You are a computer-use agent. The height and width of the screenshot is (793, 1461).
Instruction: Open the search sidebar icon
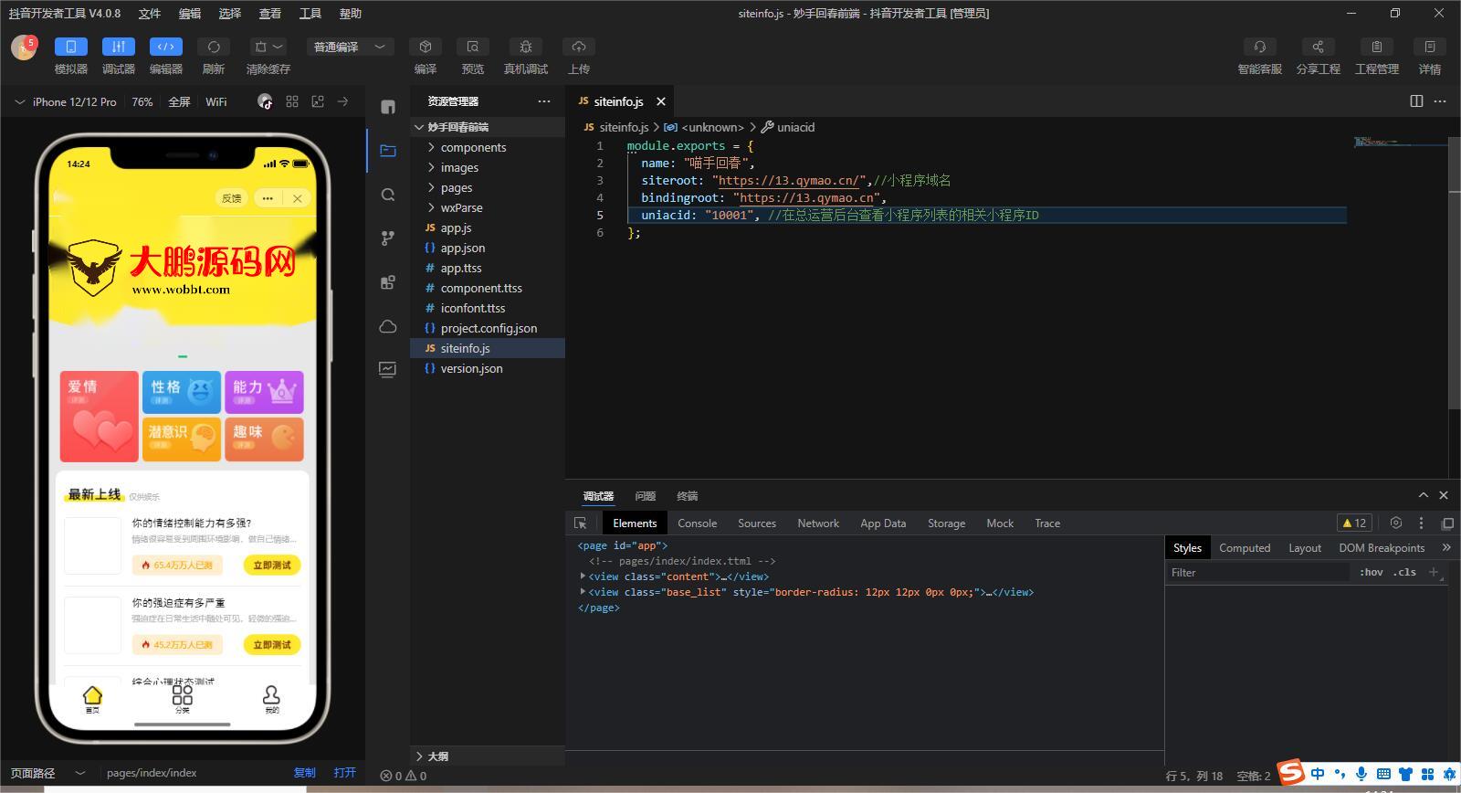pyautogui.click(x=388, y=195)
